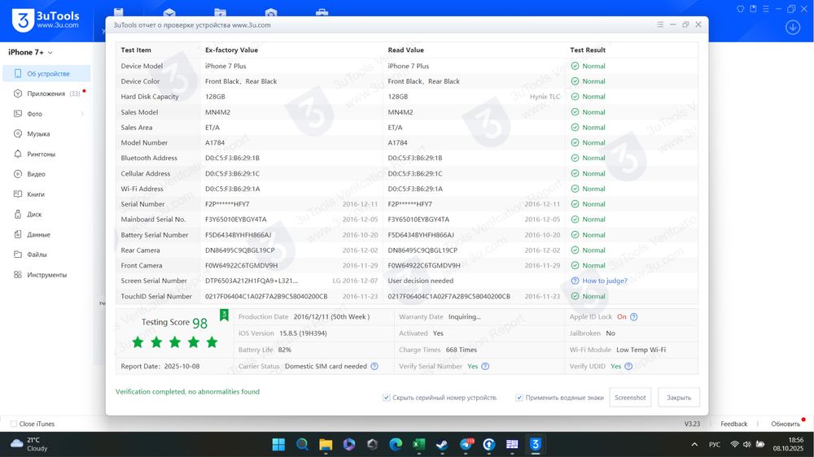Image resolution: width=814 pixels, height=457 pixels.
Task: Click the Low Temp Wi-Fi value
Action: tap(641, 350)
